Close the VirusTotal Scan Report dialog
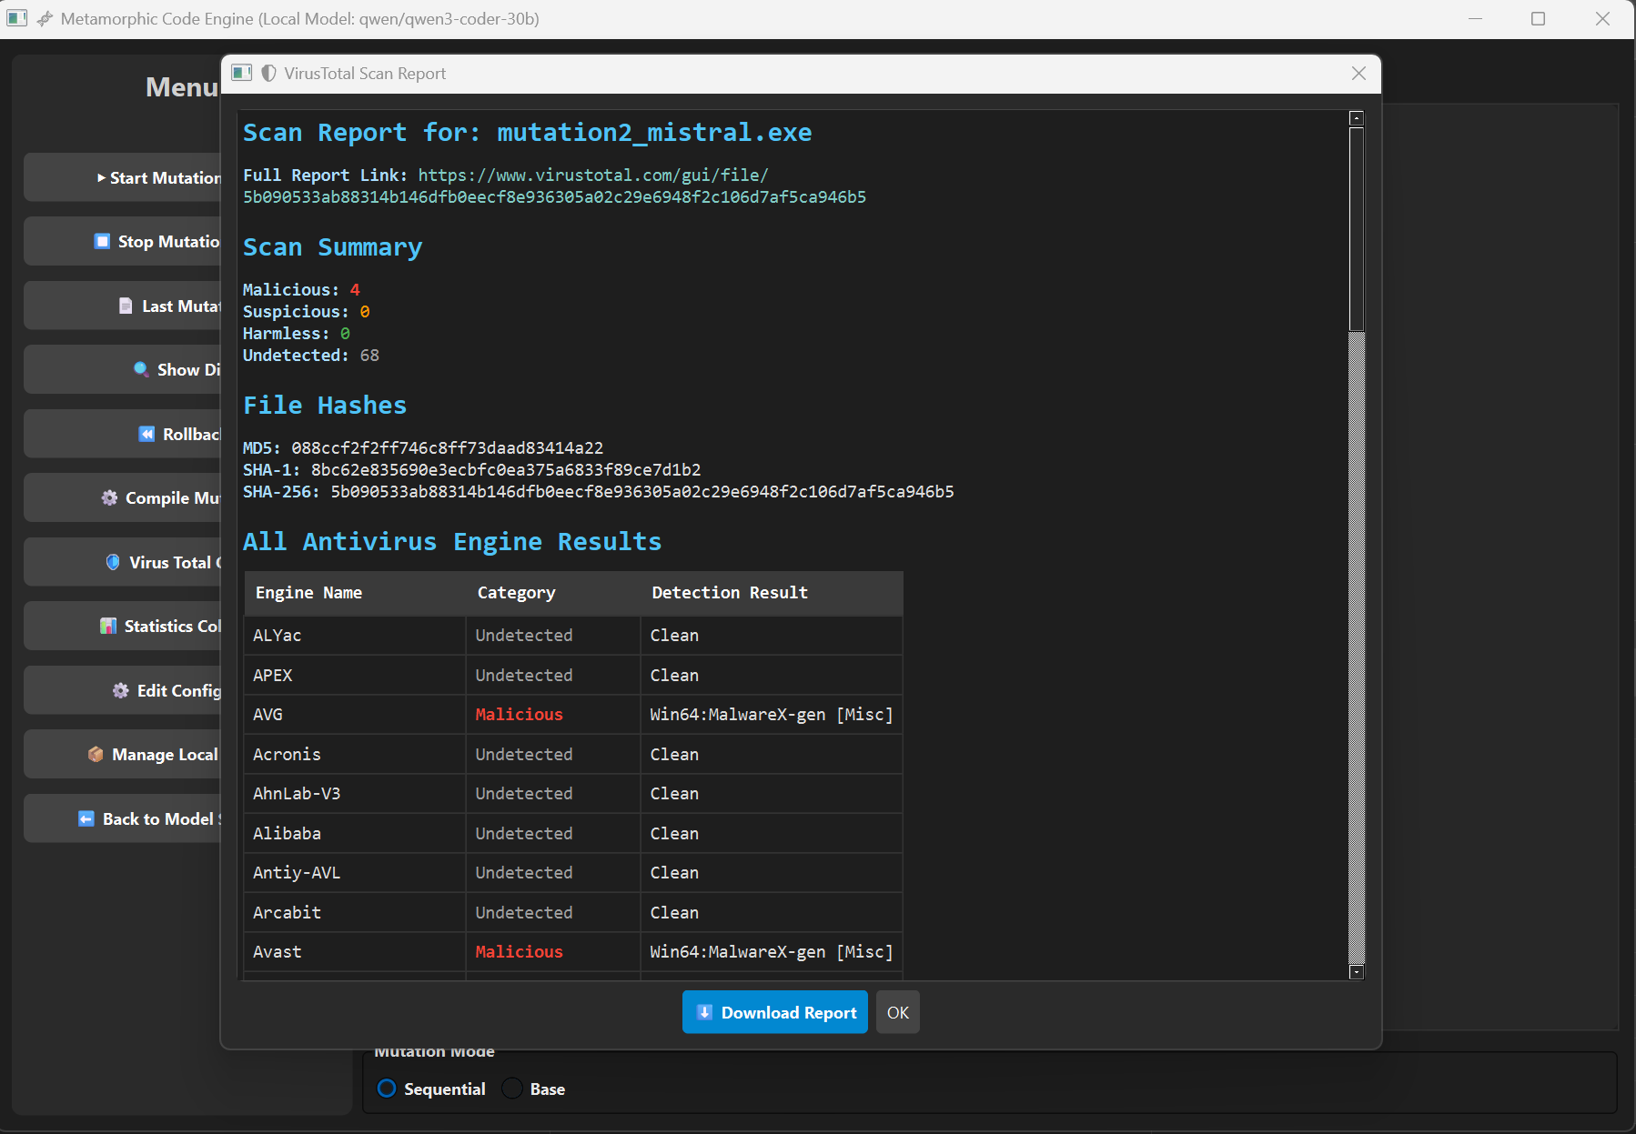The width and height of the screenshot is (1636, 1134). point(1358,74)
